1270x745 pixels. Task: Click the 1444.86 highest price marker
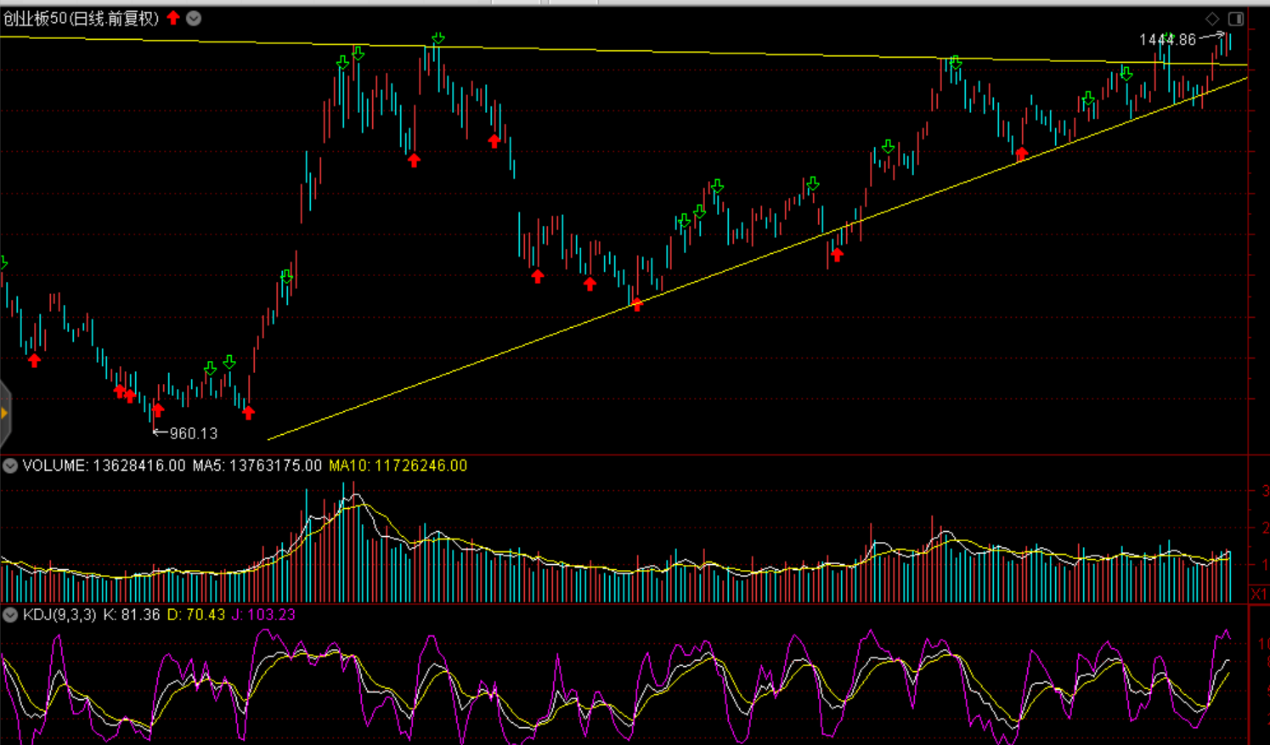1167,40
